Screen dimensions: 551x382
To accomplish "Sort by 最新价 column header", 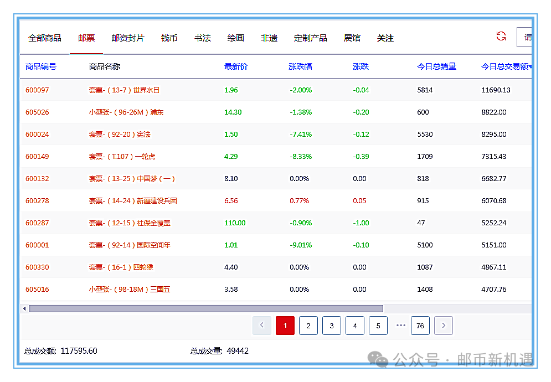I will [x=236, y=66].
